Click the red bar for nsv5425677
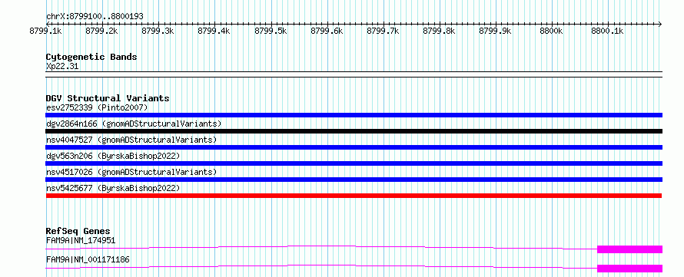This screenshot has width=684, height=277. 354,196
